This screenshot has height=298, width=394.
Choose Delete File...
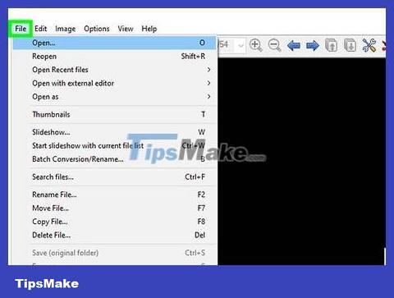pos(114,235)
